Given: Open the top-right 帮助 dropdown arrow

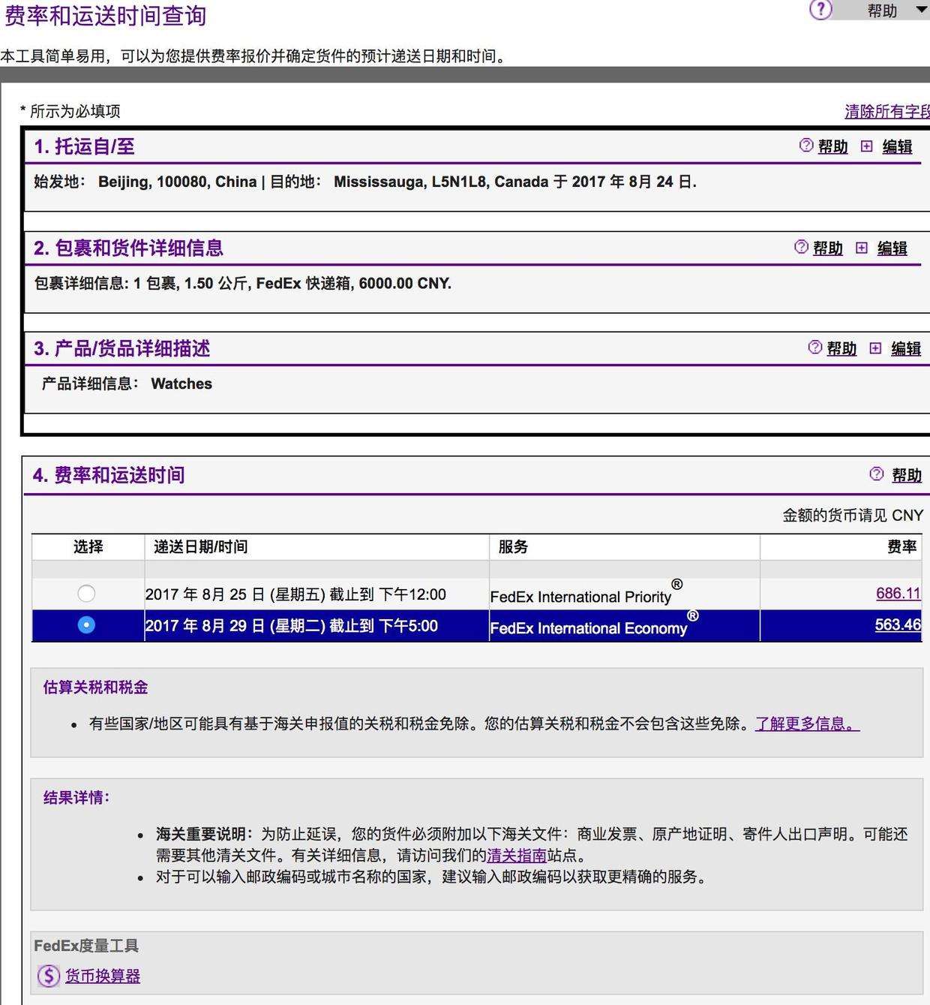Looking at the screenshot, I should pyautogui.click(x=922, y=10).
